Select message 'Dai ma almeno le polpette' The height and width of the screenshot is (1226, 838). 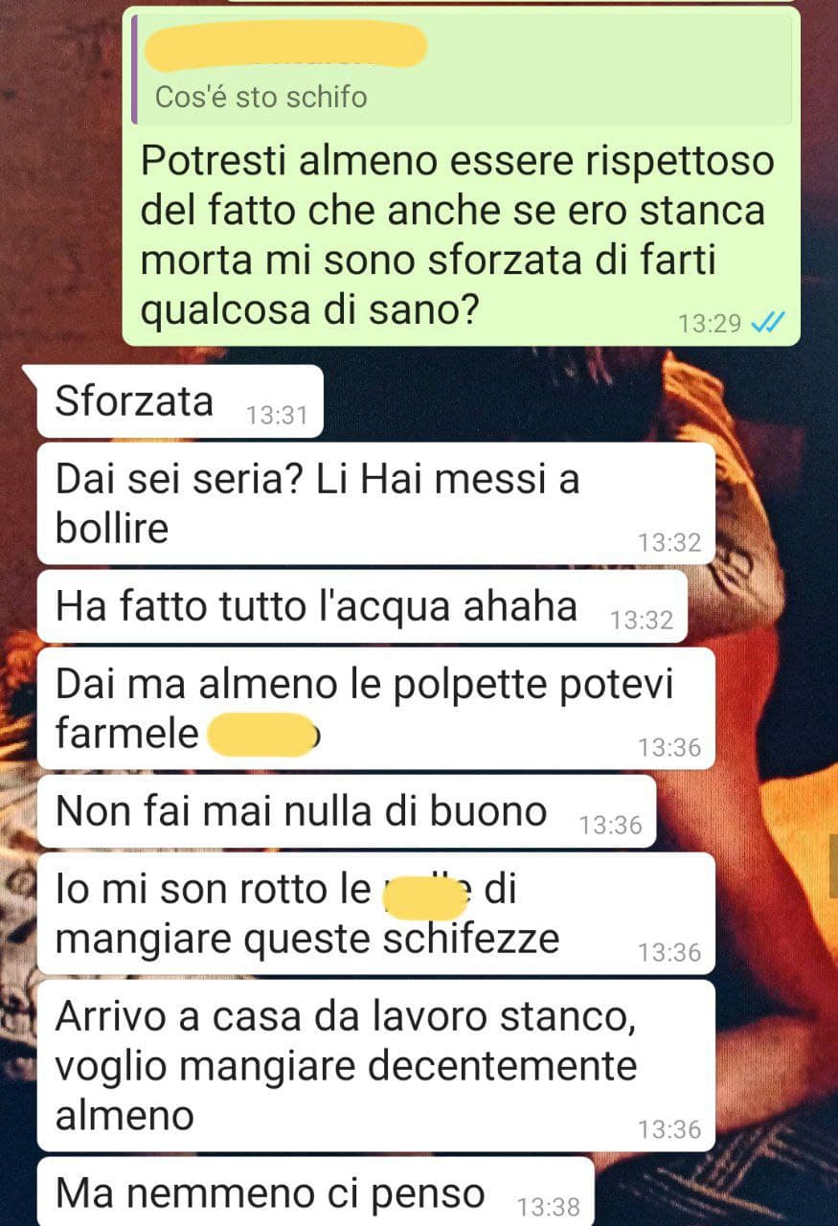(x=376, y=709)
